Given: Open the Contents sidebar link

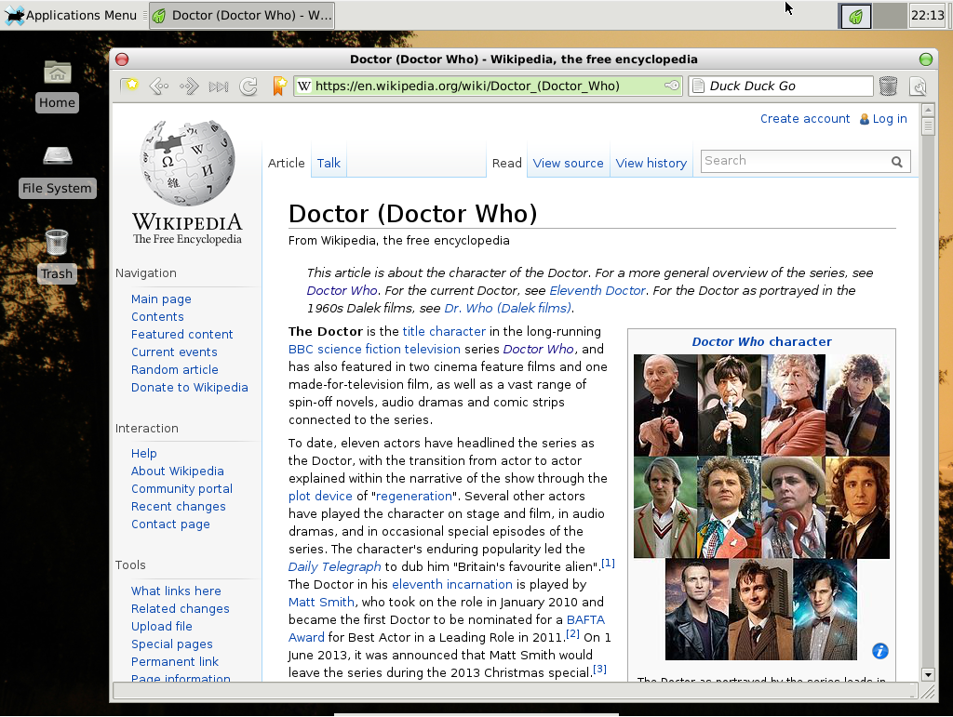Looking at the screenshot, I should tap(157, 316).
